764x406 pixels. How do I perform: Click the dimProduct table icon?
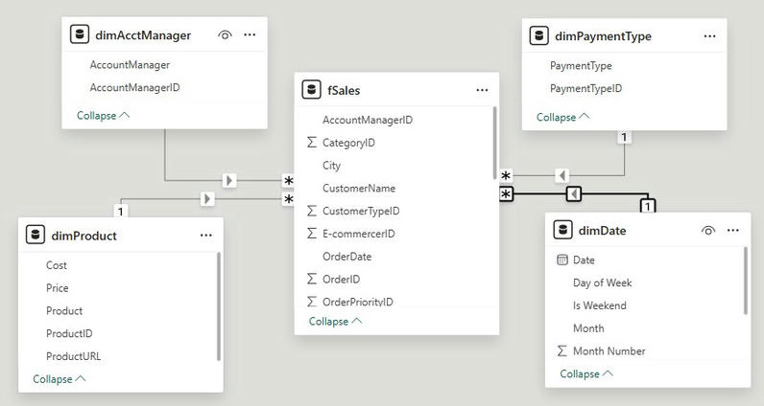pos(36,235)
